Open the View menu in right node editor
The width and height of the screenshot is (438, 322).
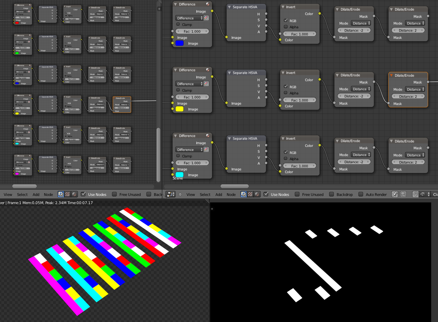point(191,195)
